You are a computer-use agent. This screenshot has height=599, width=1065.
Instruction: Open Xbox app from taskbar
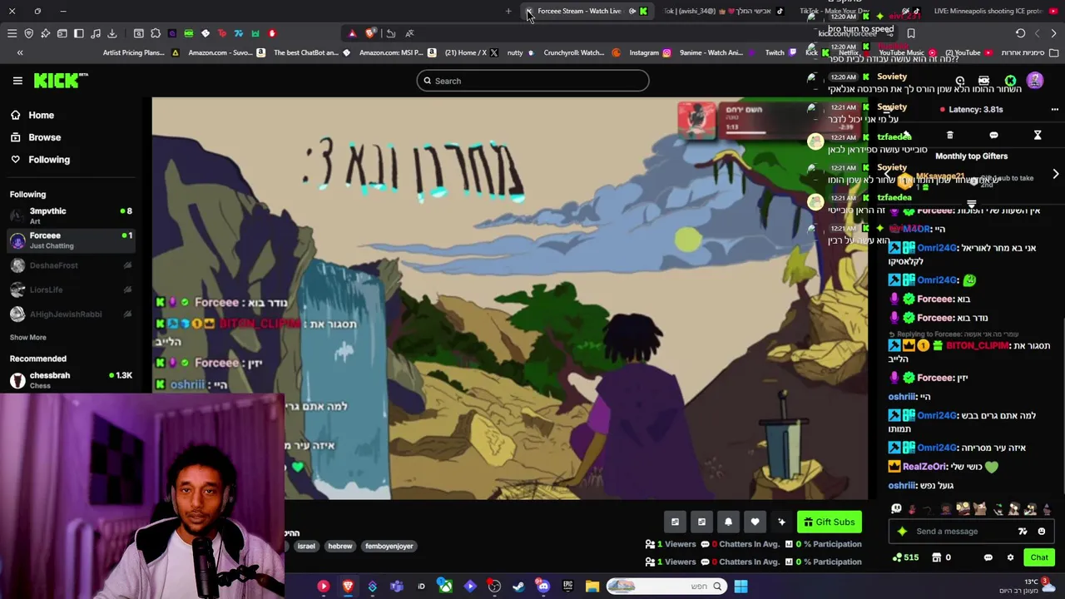tap(446, 587)
